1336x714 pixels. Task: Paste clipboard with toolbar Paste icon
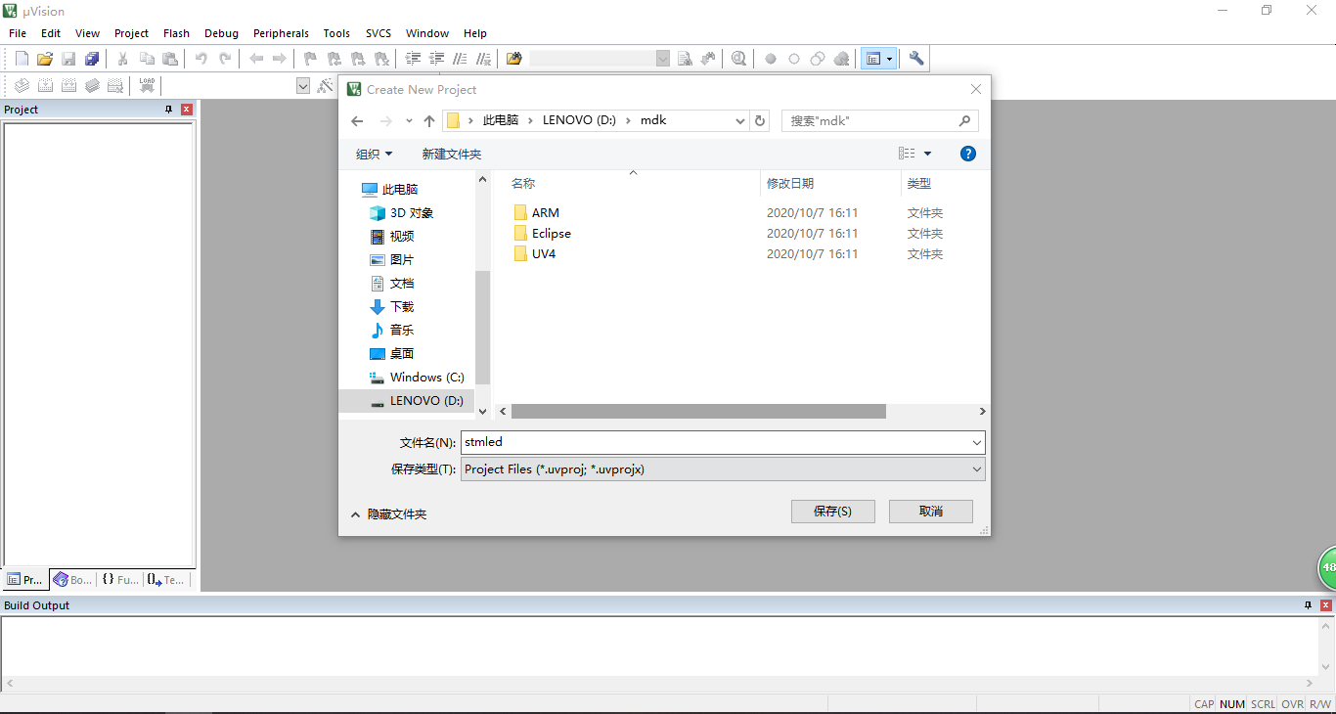pos(170,59)
